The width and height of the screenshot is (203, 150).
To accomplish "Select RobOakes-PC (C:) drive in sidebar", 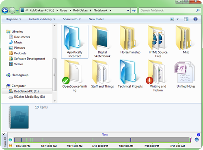I will coord(27,91).
